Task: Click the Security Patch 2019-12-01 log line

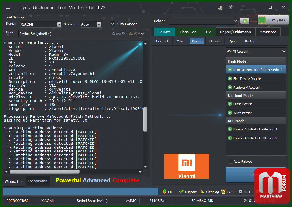Action: click(x=41, y=101)
